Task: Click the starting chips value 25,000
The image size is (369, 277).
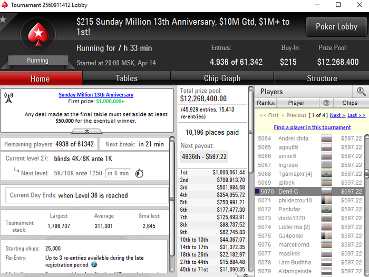Action: tap(53, 249)
